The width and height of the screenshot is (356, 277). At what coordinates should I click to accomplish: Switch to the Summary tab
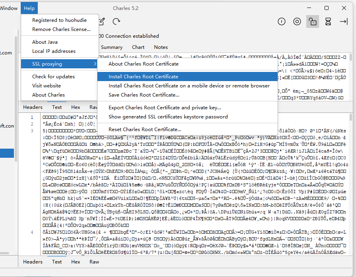click(112, 47)
